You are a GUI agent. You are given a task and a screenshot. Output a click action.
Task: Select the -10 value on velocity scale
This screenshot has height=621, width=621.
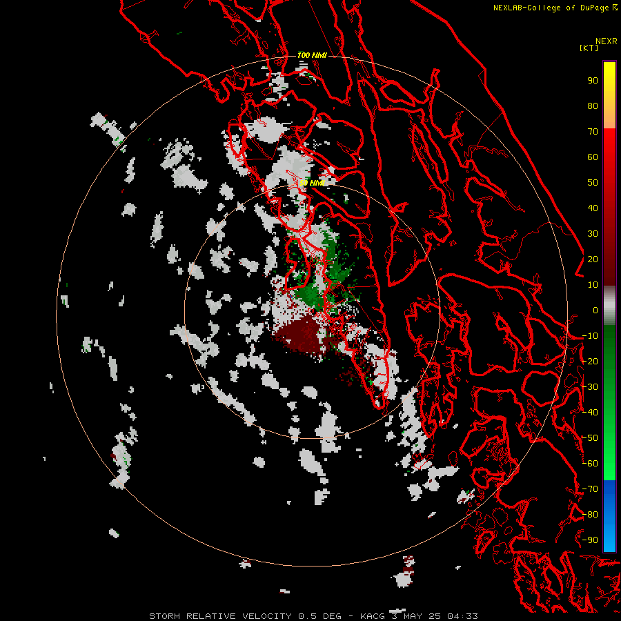coord(590,336)
